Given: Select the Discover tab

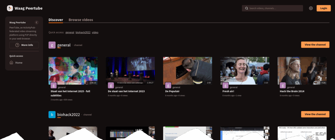Looking at the screenshot, I should [56, 20].
